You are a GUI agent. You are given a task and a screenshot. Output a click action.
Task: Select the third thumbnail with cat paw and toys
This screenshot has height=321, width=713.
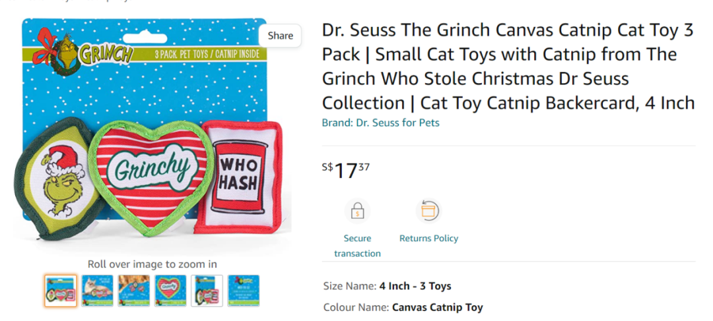[x=134, y=291]
